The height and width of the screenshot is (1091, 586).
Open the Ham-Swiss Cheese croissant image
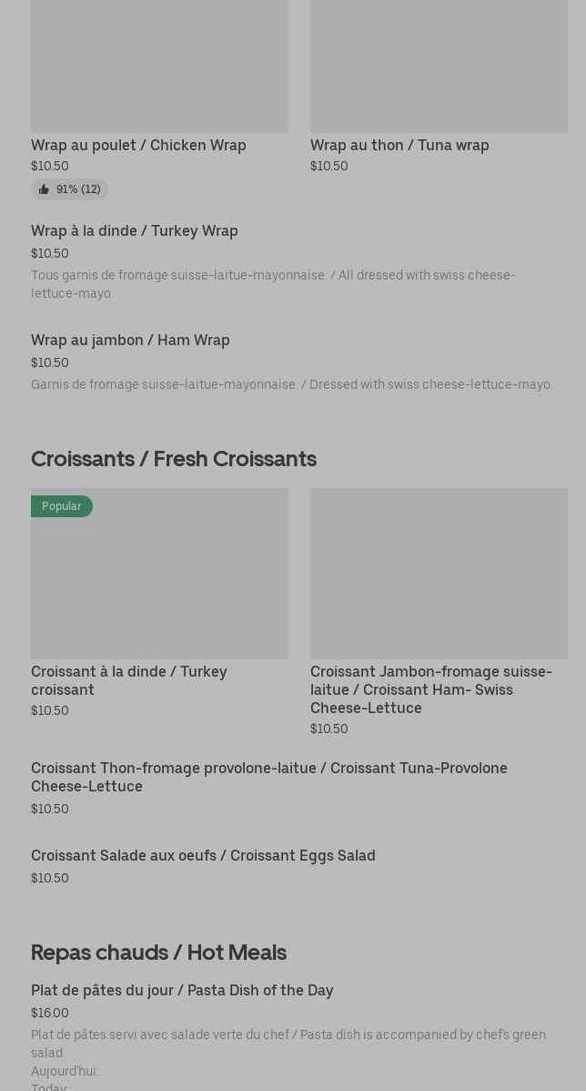[439, 574]
